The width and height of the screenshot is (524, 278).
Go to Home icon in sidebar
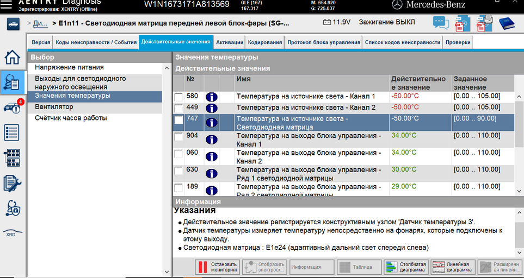point(13,58)
